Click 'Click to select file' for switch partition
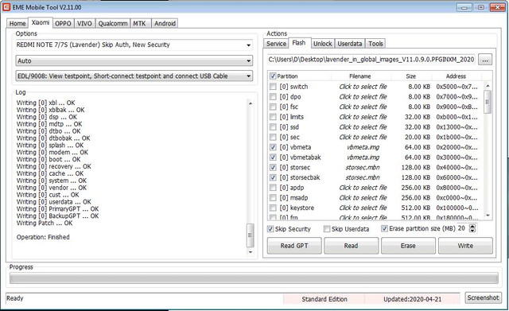Screen dimensions: 509x311 point(363,87)
